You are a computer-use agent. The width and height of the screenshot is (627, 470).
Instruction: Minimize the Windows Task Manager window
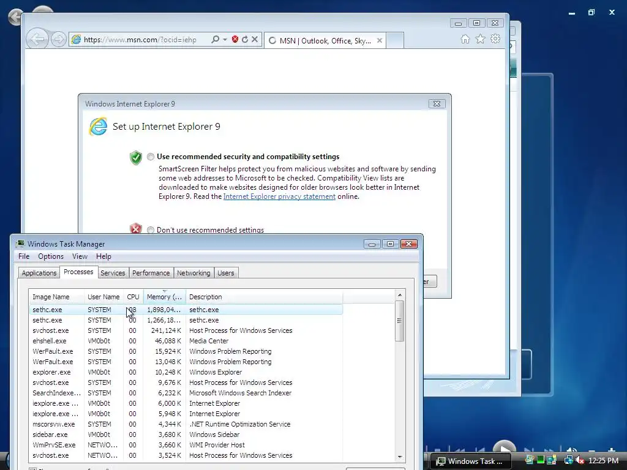[372, 244]
